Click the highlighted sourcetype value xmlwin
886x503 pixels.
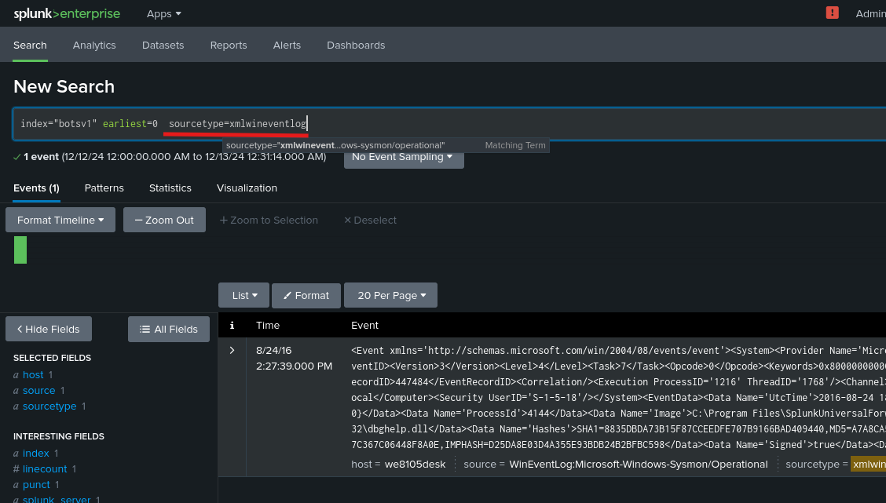tap(869, 464)
